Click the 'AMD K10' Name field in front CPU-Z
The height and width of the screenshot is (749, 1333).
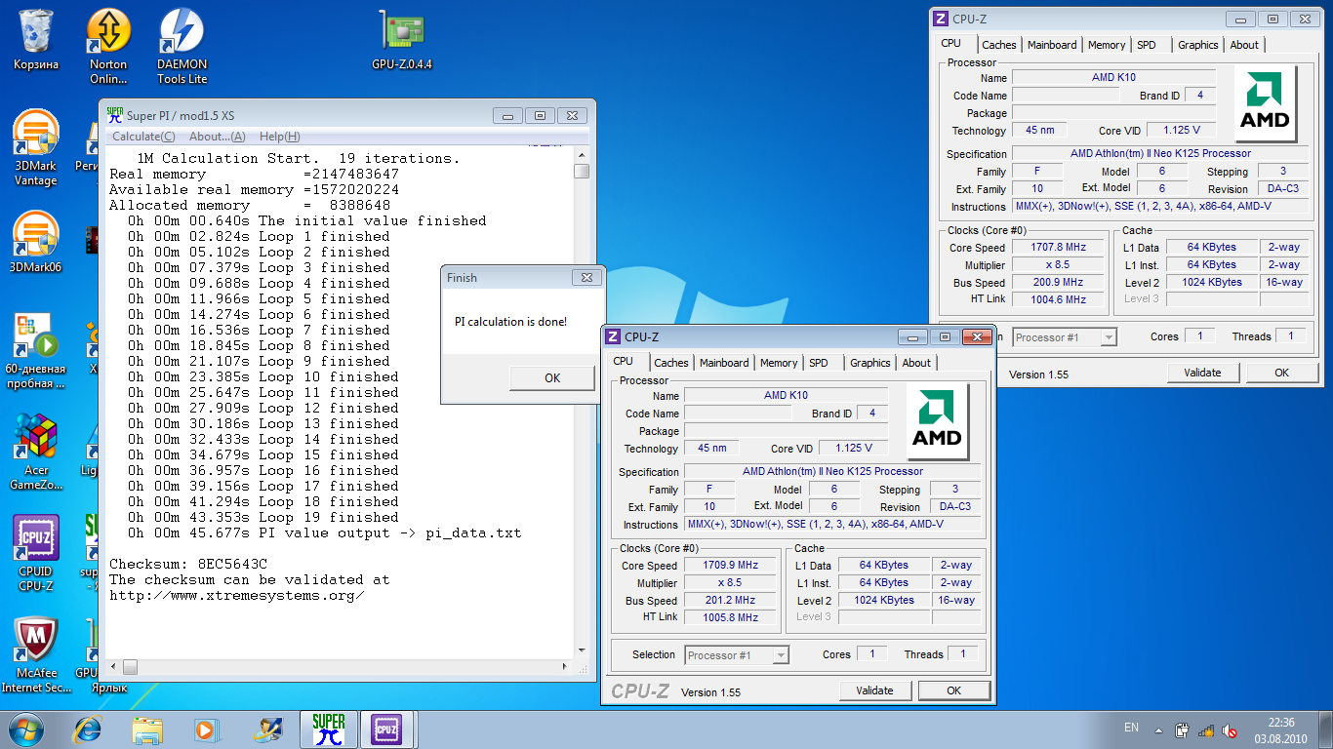point(786,395)
